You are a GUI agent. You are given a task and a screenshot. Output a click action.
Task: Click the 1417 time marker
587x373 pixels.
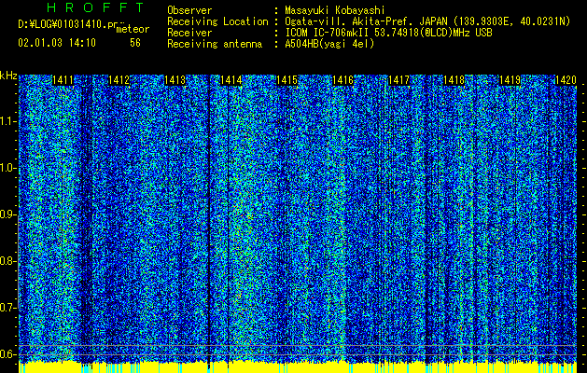point(398,80)
